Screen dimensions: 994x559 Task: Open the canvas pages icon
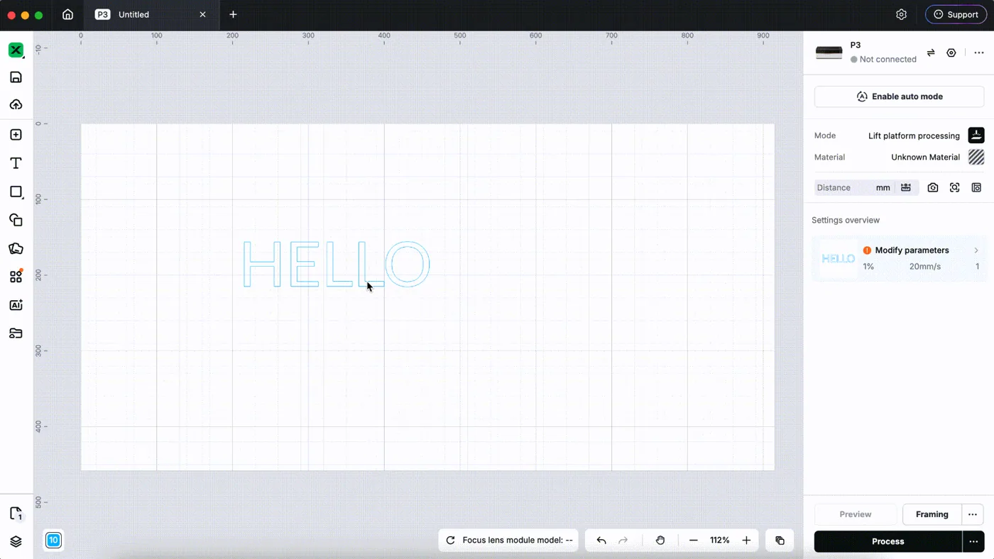pyautogui.click(x=16, y=514)
